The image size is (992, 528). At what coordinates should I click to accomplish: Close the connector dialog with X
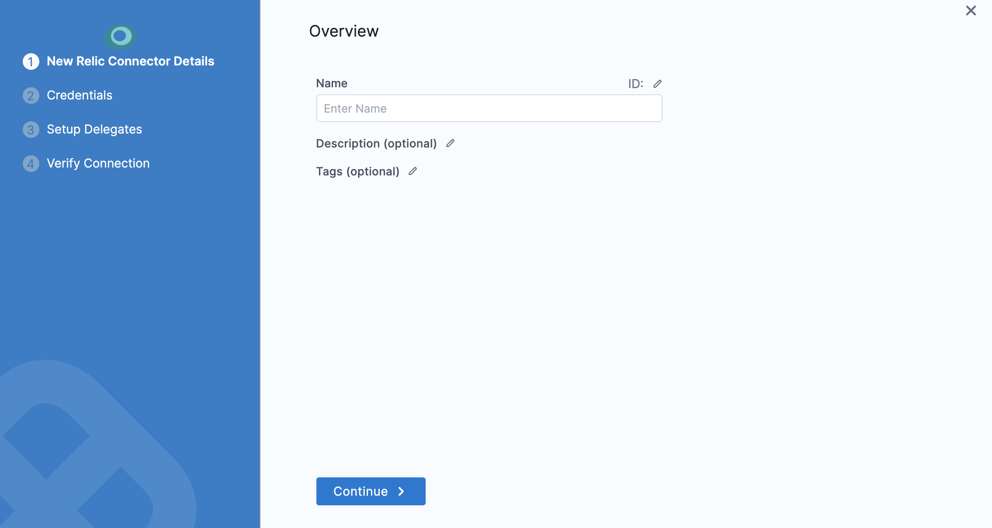(971, 10)
